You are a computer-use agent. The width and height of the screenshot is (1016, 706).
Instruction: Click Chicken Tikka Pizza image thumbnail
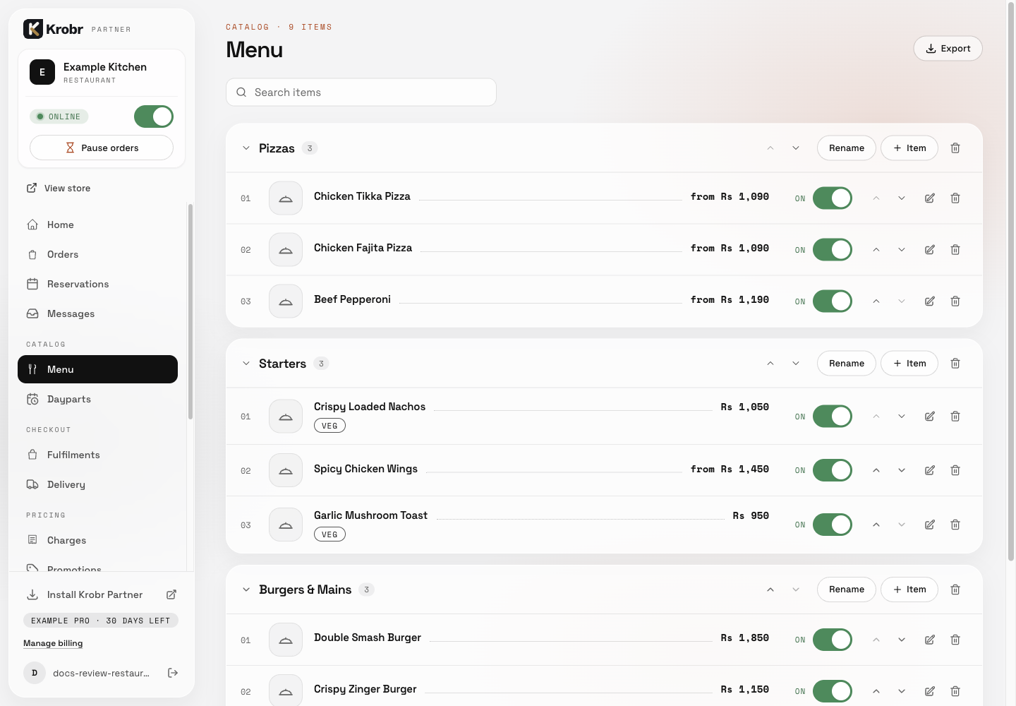click(286, 198)
